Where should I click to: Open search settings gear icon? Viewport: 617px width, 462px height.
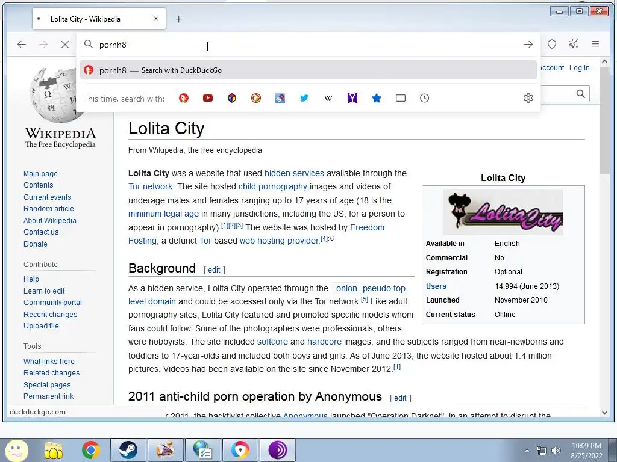(528, 98)
